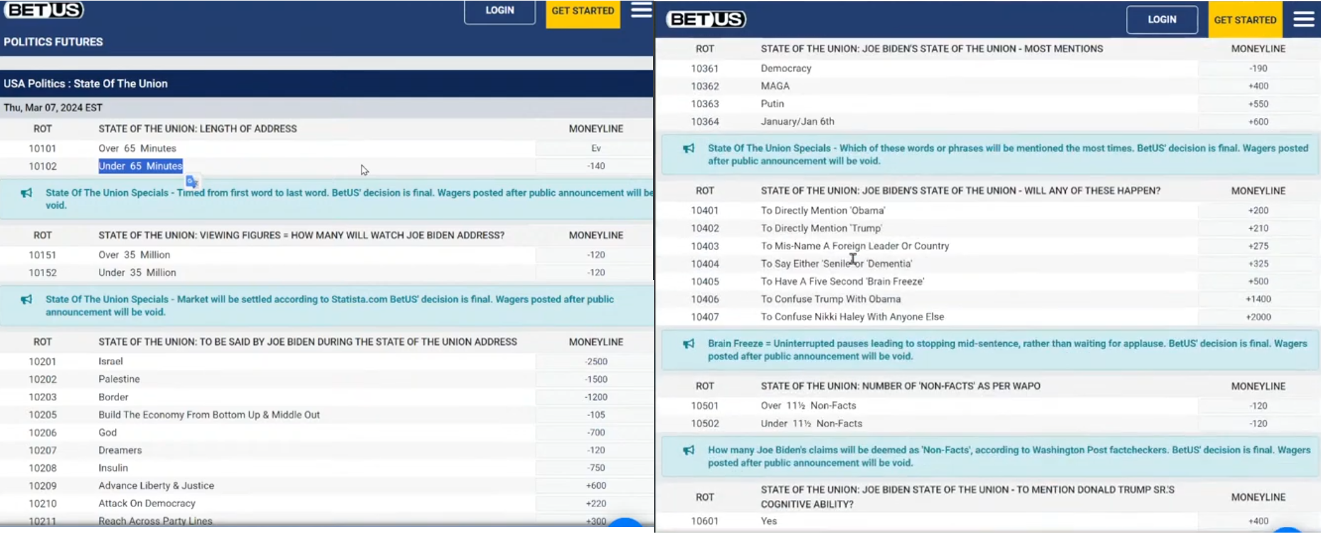Pick -120 odds for Over 35 Million

pyautogui.click(x=595, y=255)
